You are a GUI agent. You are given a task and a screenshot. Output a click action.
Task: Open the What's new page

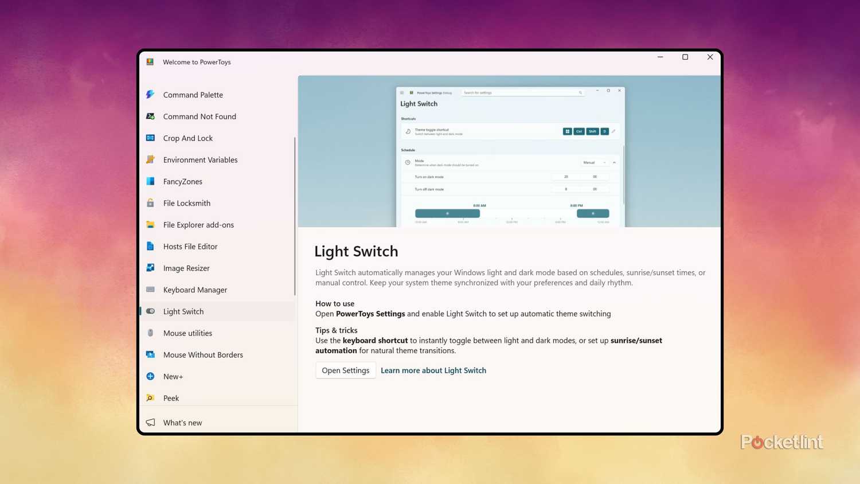tap(182, 423)
